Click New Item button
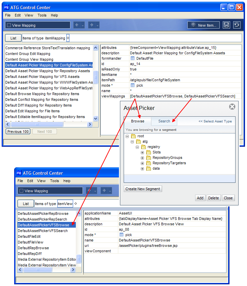This screenshot has width=247, height=286. [204, 25]
